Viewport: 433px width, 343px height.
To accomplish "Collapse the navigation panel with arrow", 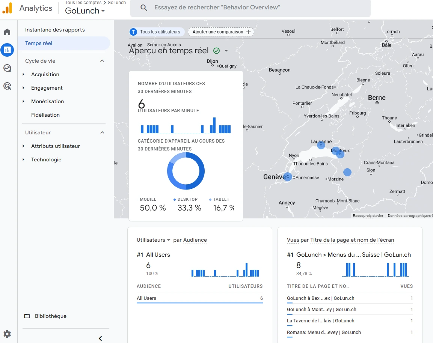I will pyautogui.click(x=100, y=338).
